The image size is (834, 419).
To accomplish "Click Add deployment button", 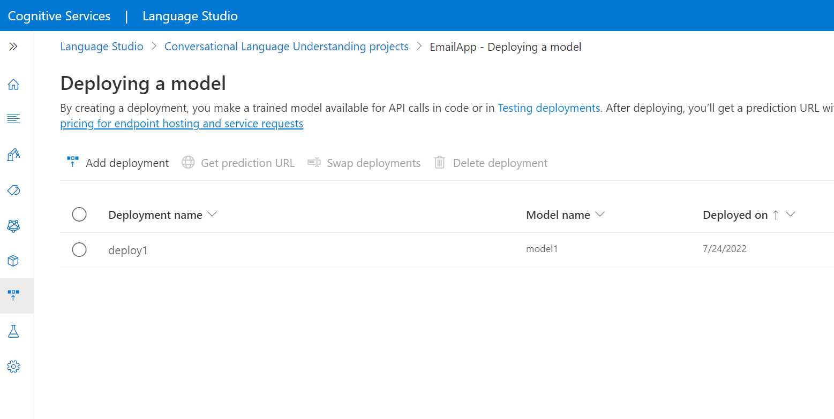I will (x=118, y=163).
